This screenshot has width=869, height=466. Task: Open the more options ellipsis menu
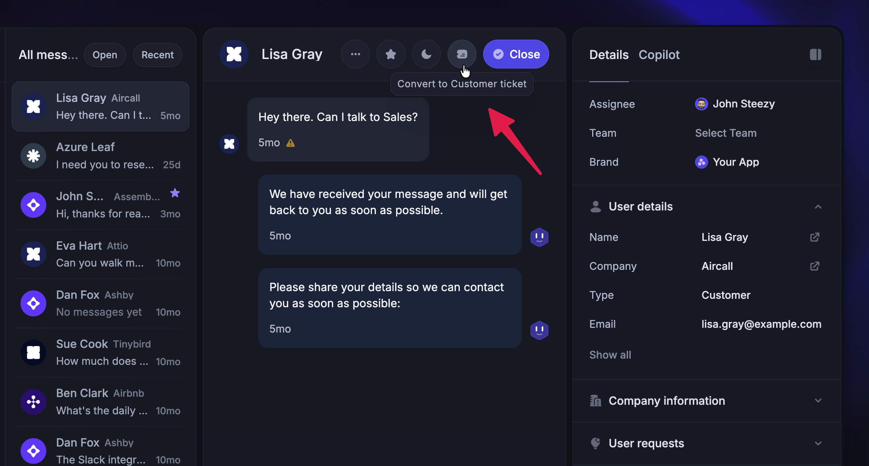(355, 54)
